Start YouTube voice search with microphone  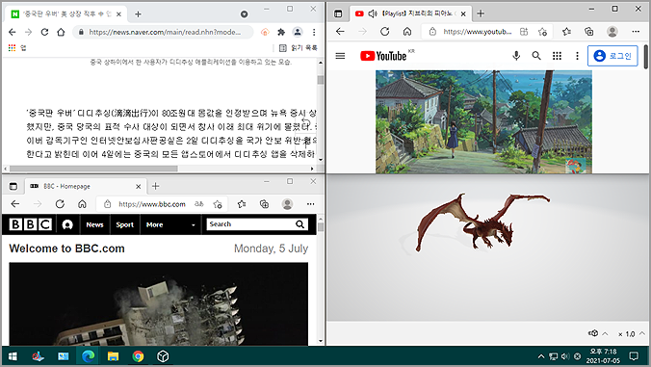click(516, 56)
